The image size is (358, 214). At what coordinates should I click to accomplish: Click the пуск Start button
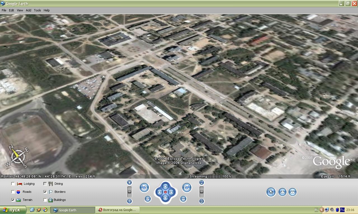coord(13,210)
